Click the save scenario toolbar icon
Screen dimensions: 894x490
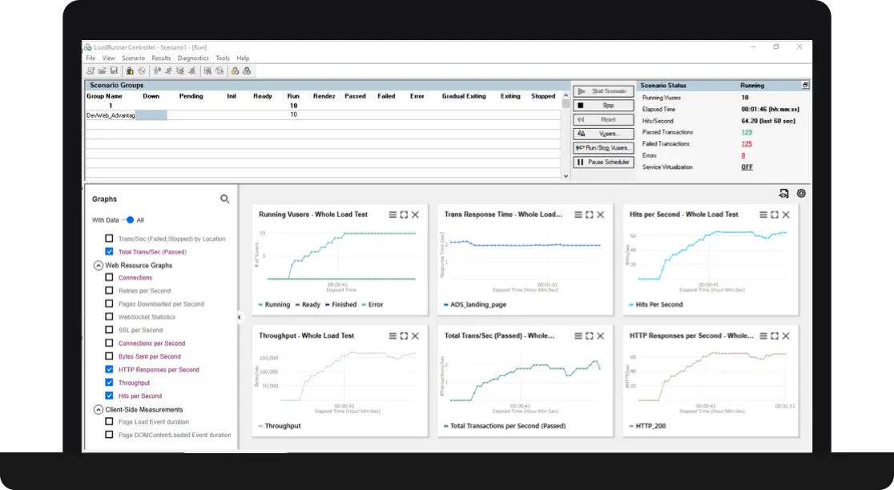[x=115, y=70]
